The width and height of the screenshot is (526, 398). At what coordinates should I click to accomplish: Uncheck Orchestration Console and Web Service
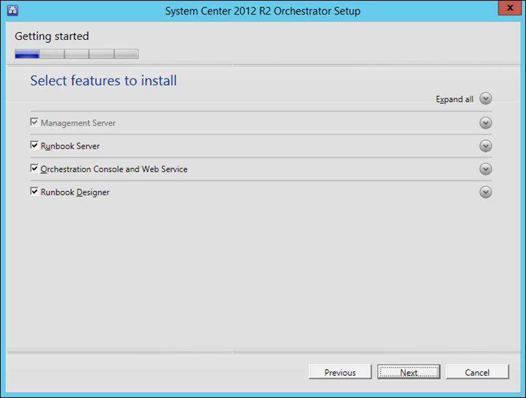pos(34,168)
